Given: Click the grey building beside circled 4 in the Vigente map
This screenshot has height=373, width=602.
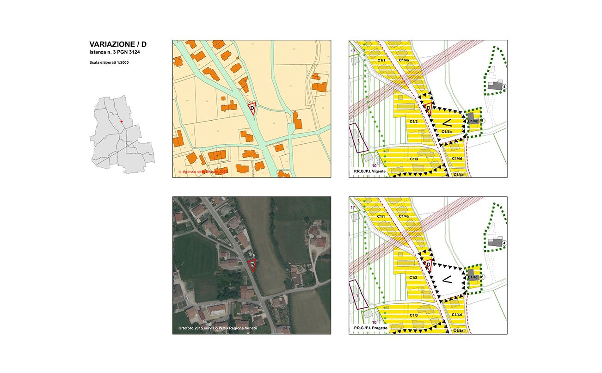Looking at the screenshot, I should (495, 86).
